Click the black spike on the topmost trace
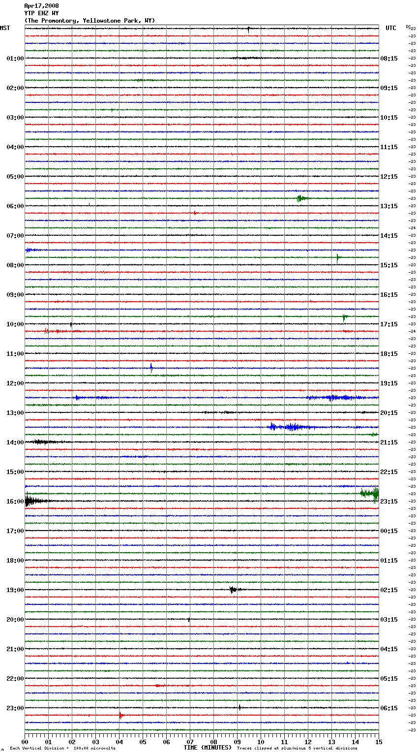 coord(248,30)
